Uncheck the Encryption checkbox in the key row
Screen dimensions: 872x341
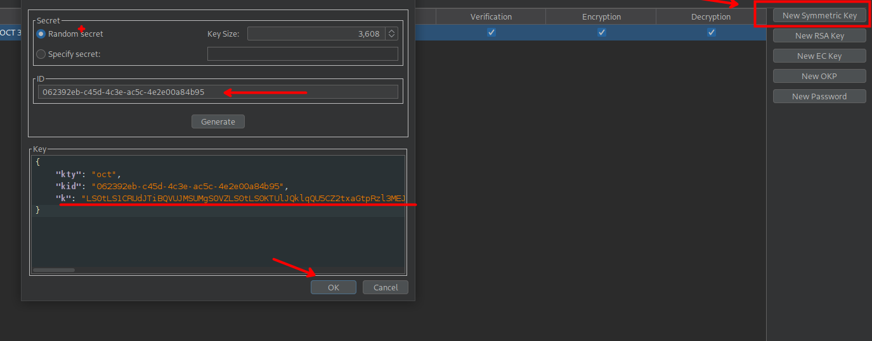tap(601, 32)
